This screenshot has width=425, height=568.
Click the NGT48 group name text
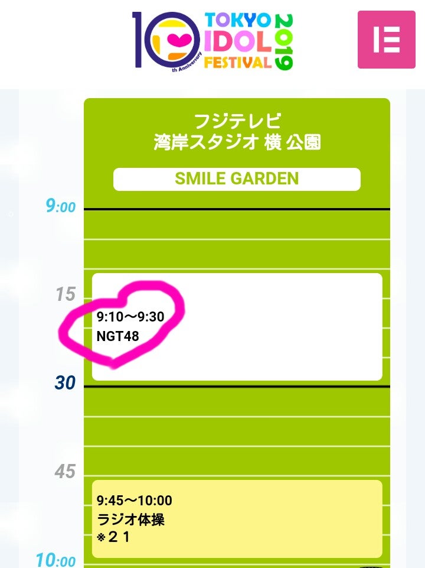pyautogui.click(x=117, y=336)
